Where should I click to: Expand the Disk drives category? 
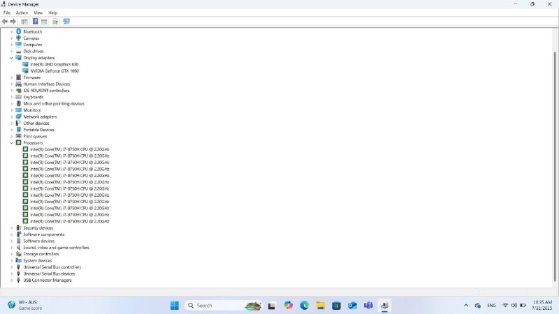pyautogui.click(x=11, y=51)
